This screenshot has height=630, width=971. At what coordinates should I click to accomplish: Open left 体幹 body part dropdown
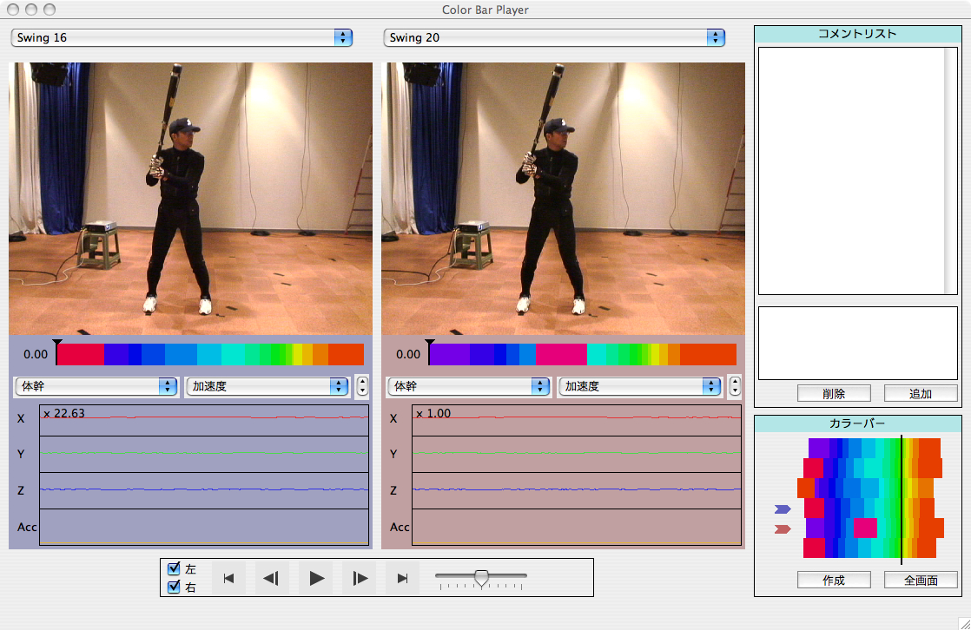click(96, 386)
